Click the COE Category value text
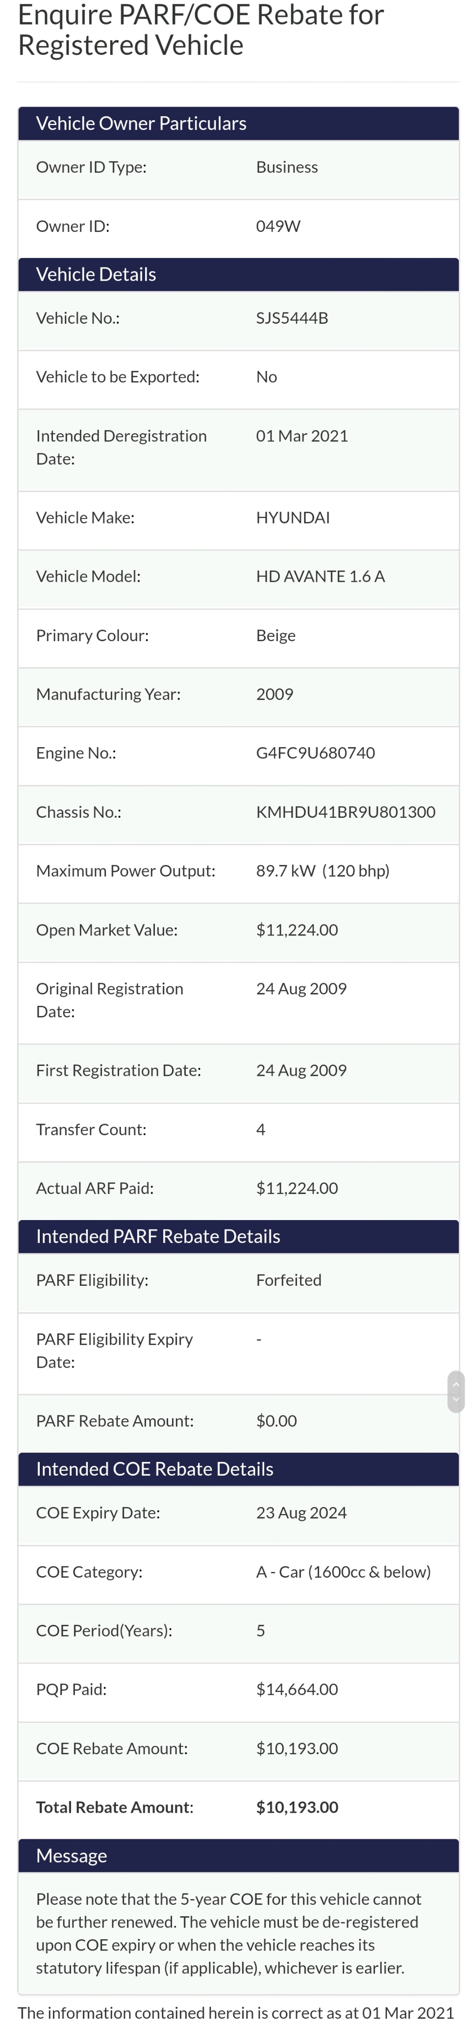This screenshot has width=476, height=2030. pyautogui.click(x=343, y=1571)
